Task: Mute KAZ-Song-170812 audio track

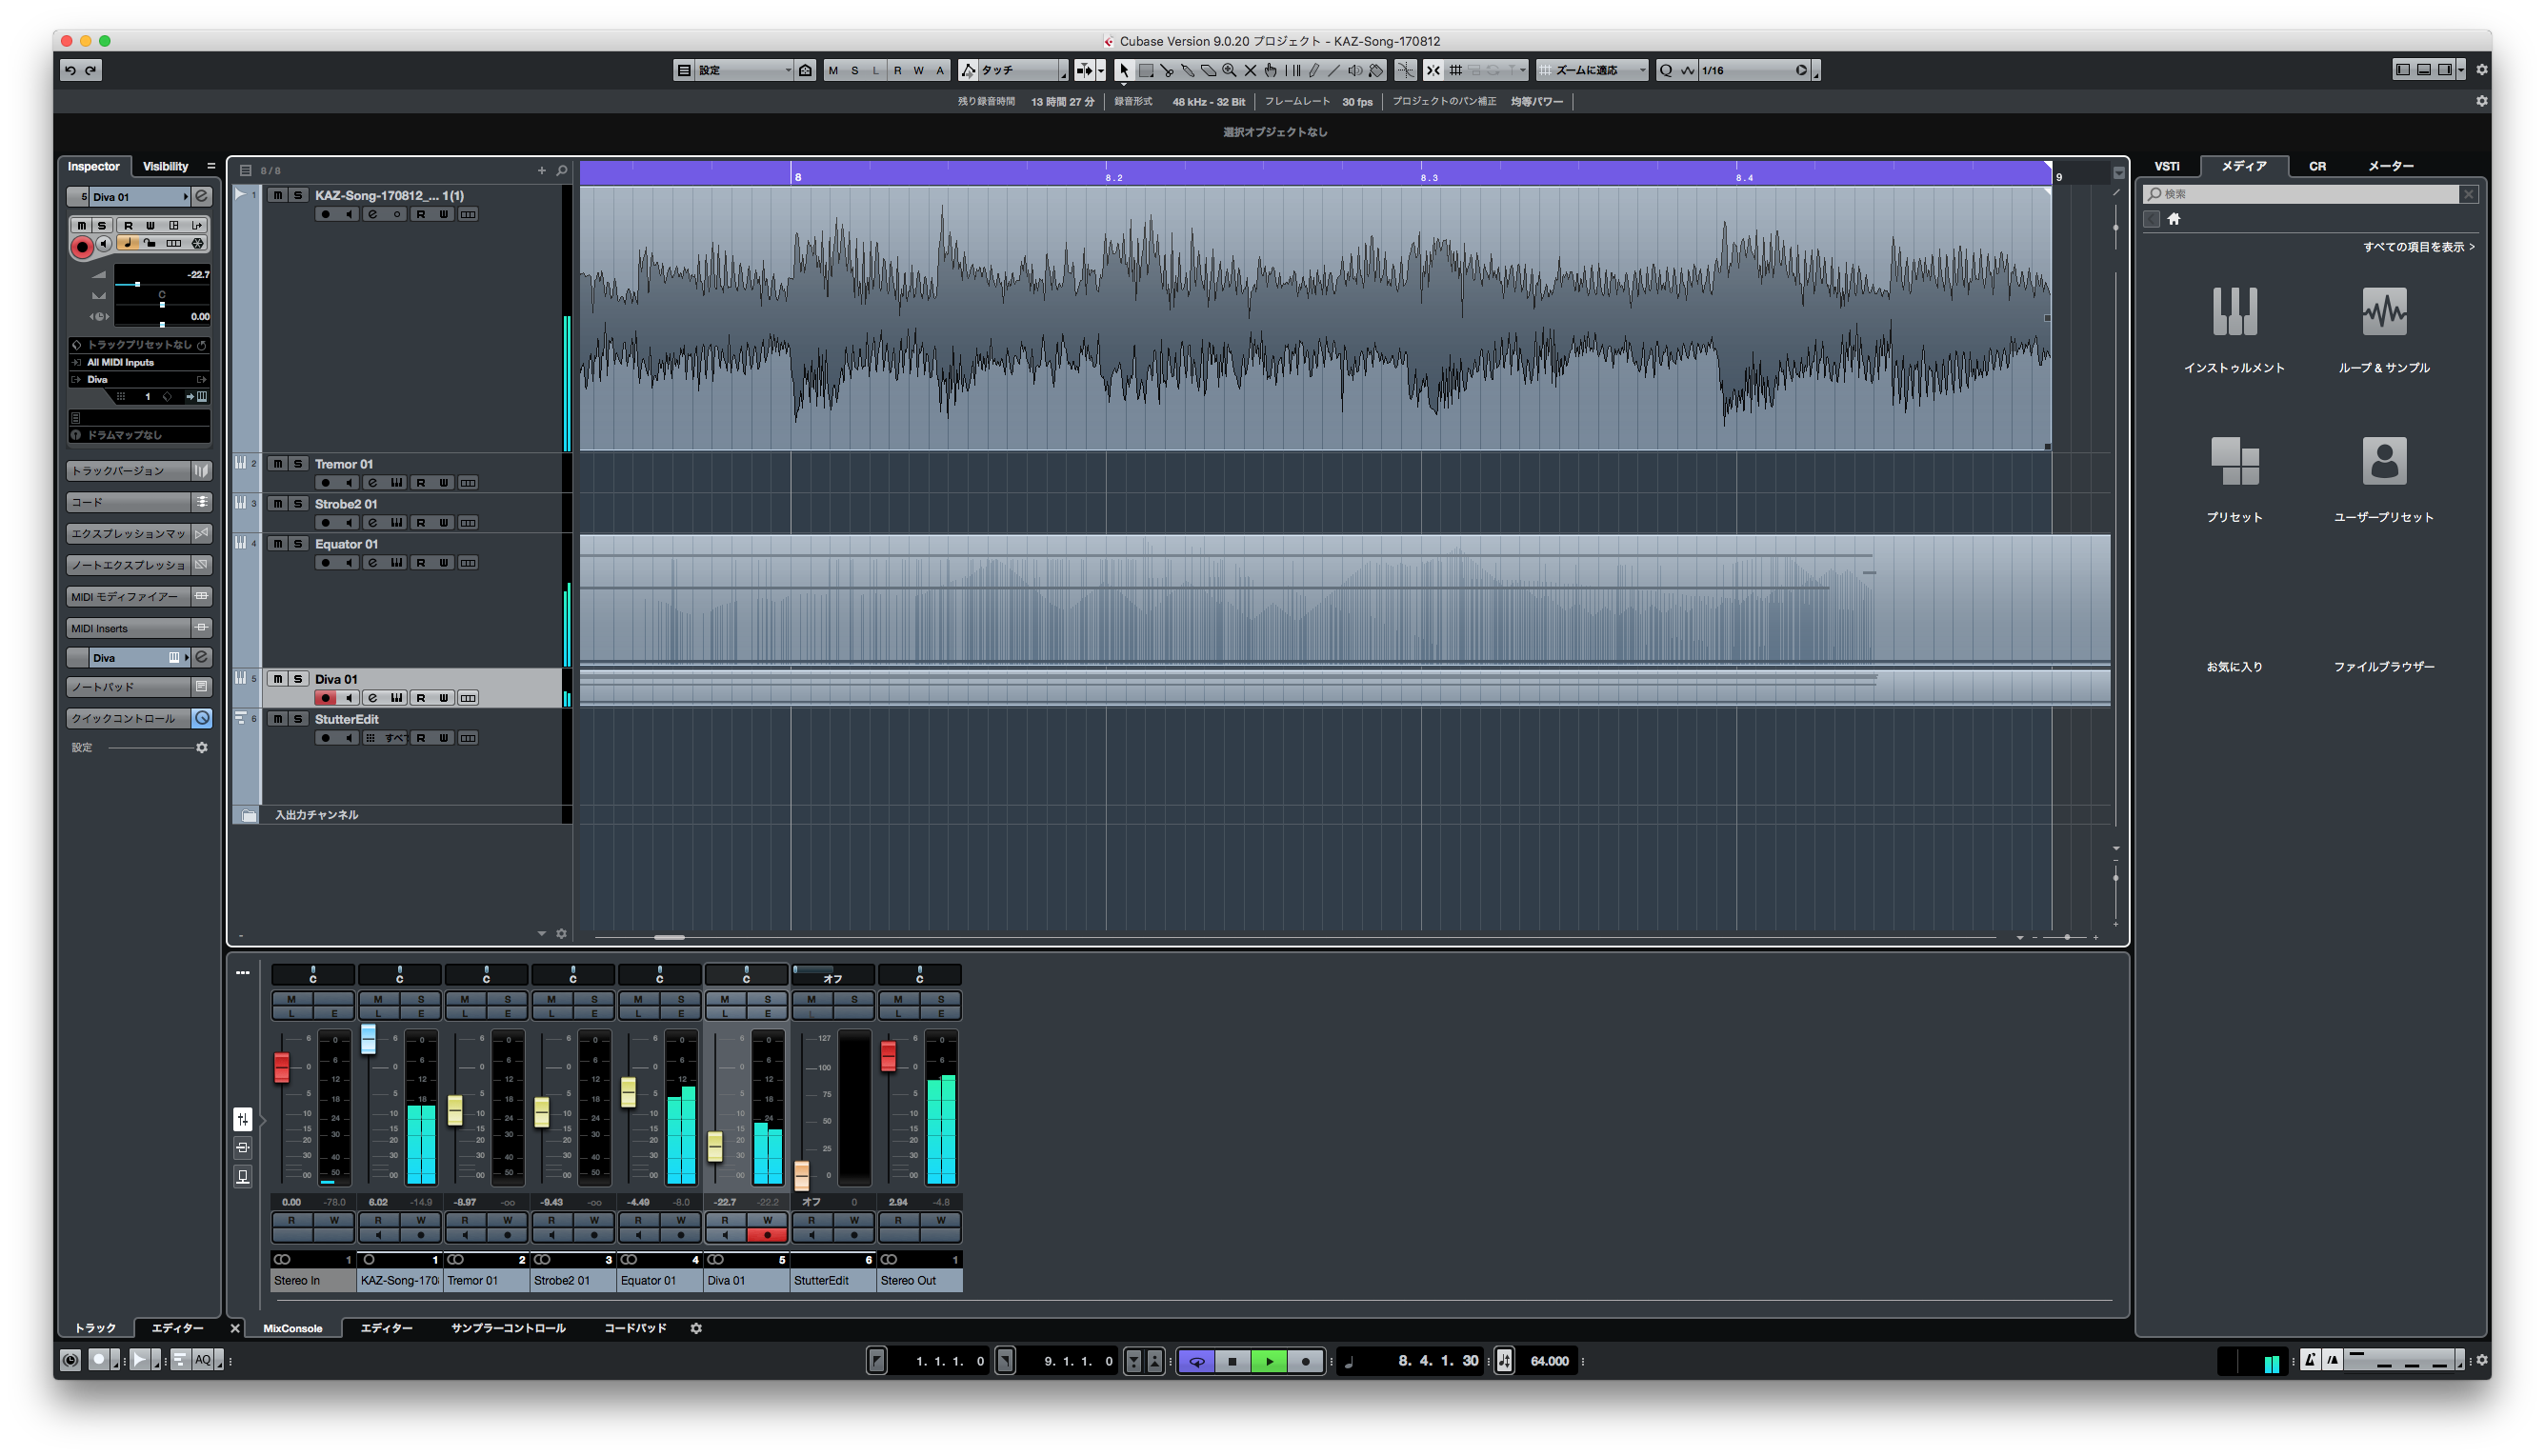Action: 277,195
